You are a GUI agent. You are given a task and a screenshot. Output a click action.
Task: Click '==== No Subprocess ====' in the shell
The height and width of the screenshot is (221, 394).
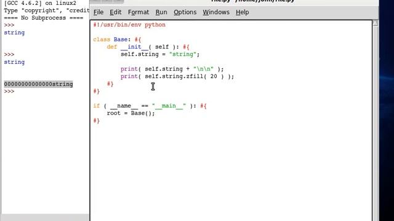44,18
